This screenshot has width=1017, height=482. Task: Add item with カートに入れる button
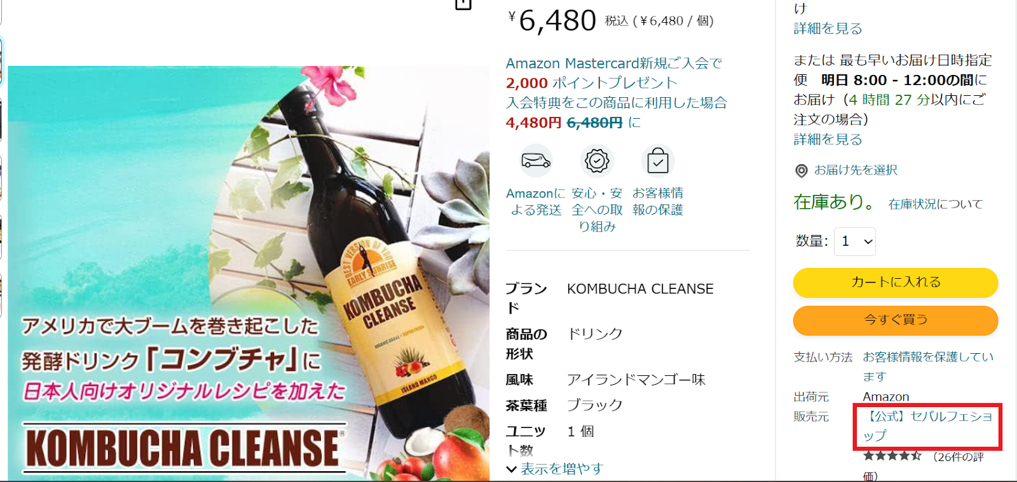point(895,283)
